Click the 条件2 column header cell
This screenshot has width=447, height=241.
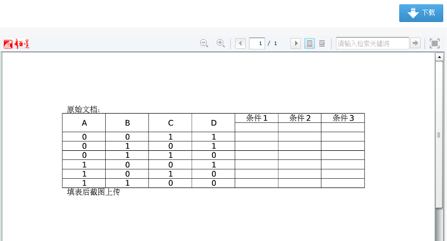[300, 118]
